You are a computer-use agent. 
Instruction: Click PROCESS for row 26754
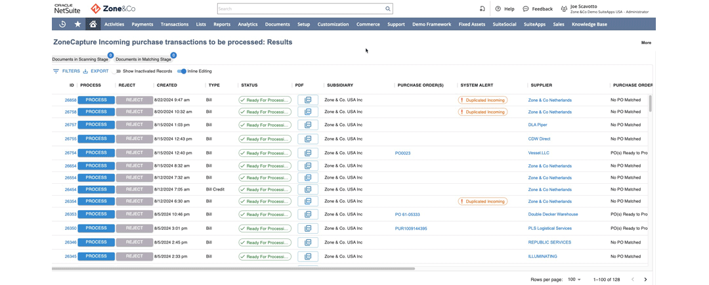pyautogui.click(x=97, y=153)
